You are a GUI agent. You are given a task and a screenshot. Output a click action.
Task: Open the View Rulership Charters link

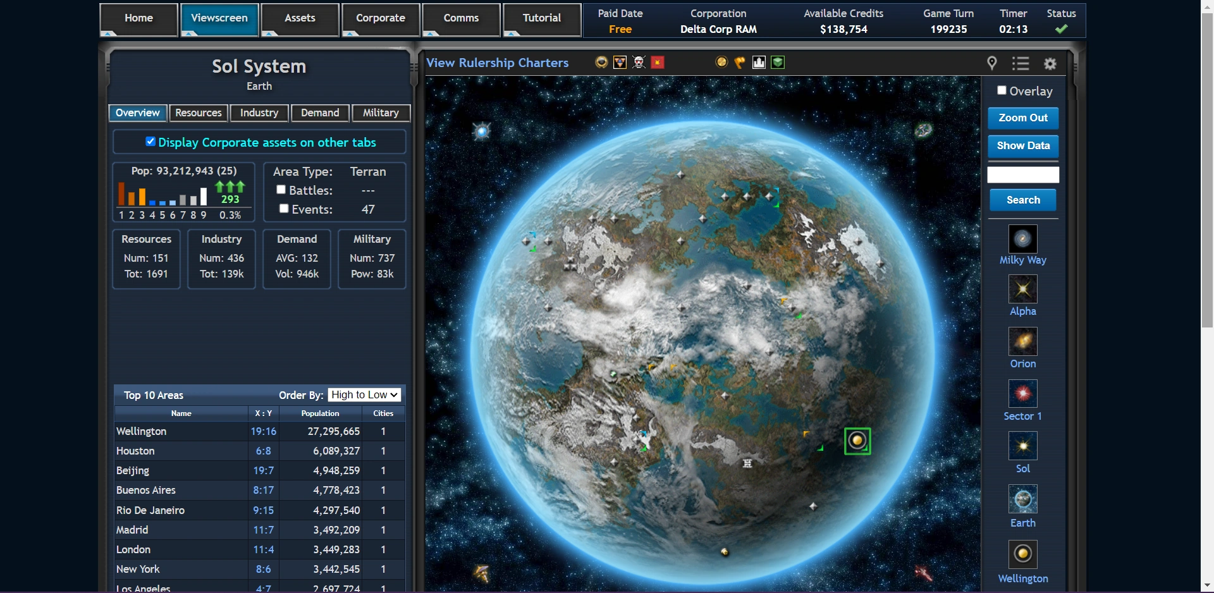pyautogui.click(x=498, y=63)
